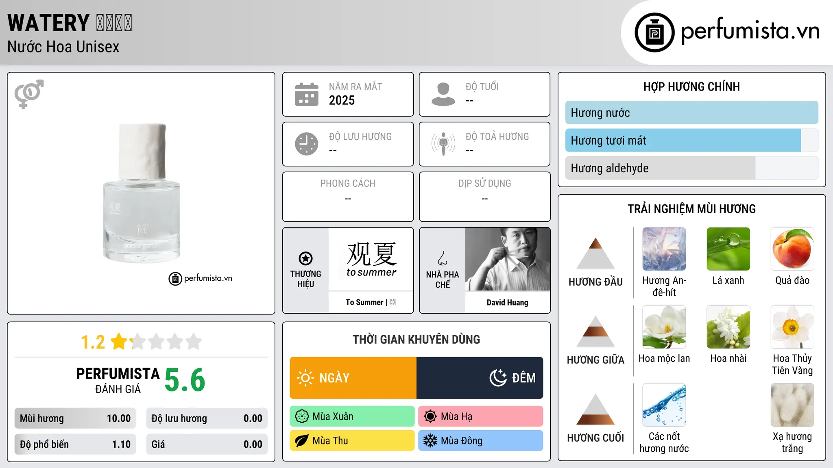833x468 pixels.
Task: Click the Hương Cuối pyramid icon
Action: (x=595, y=409)
